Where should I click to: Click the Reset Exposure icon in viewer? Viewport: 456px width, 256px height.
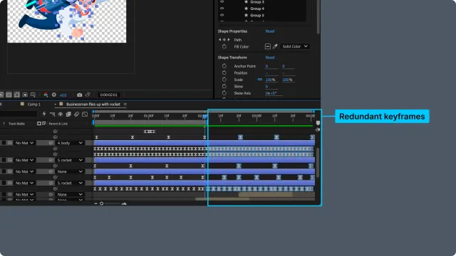(54, 95)
